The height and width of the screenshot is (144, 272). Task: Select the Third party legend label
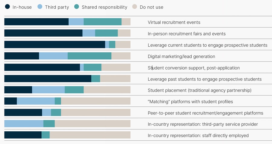tap(57, 7)
